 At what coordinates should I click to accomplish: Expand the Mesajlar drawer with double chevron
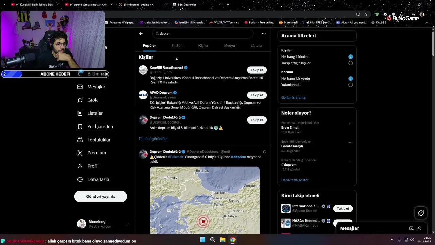point(419,228)
